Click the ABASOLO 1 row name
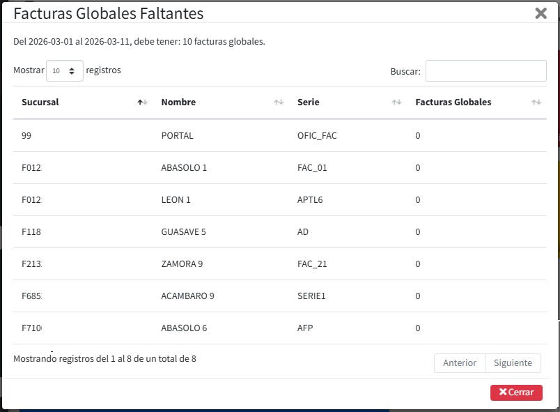 [x=184, y=168]
